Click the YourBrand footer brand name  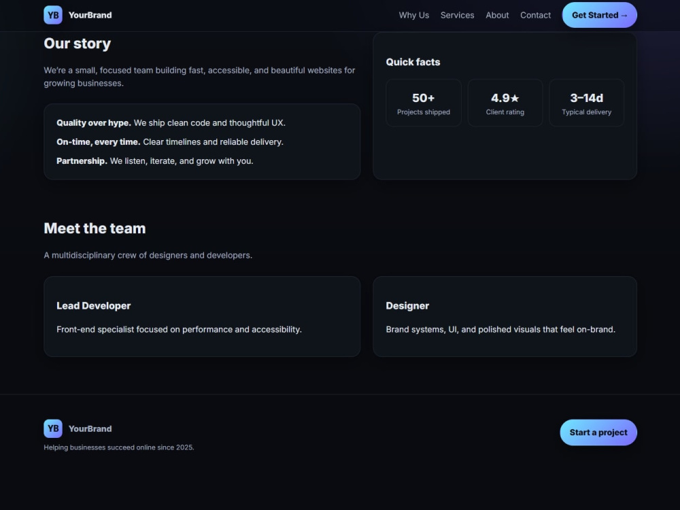pyautogui.click(x=90, y=429)
